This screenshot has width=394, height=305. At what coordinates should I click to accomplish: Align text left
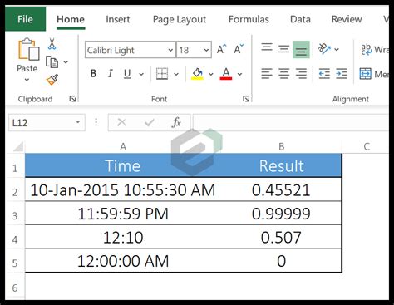point(267,74)
